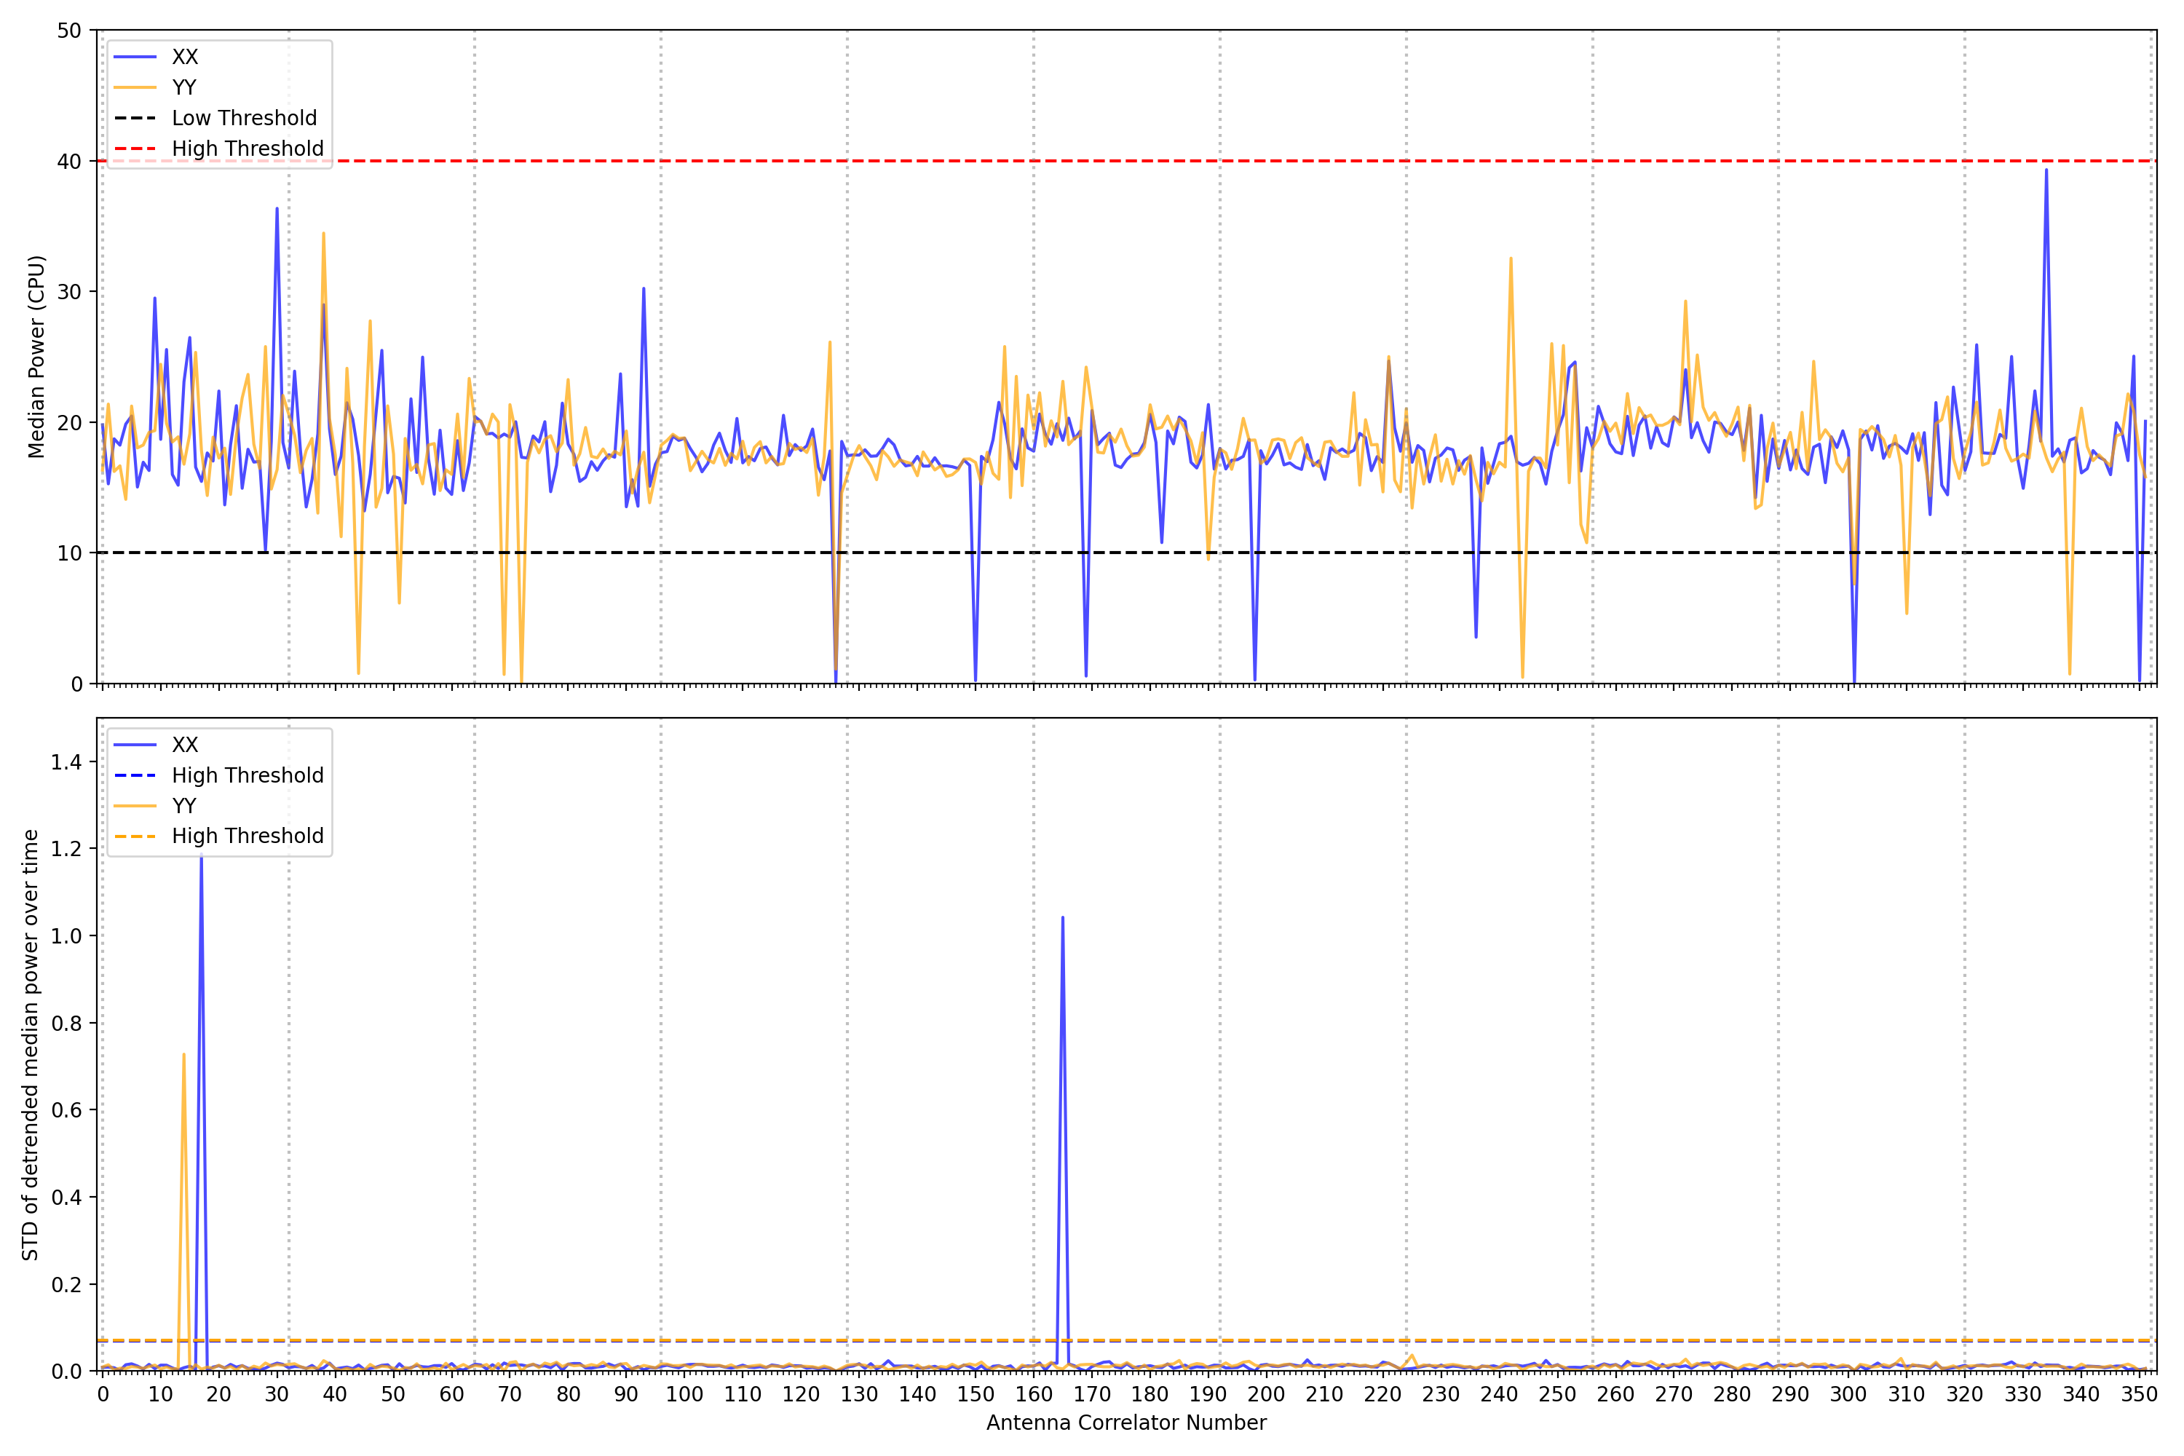The height and width of the screenshot is (1456, 2184).
Task: Click the Low Threshold legend label
Action: click(x=244, y=118)
